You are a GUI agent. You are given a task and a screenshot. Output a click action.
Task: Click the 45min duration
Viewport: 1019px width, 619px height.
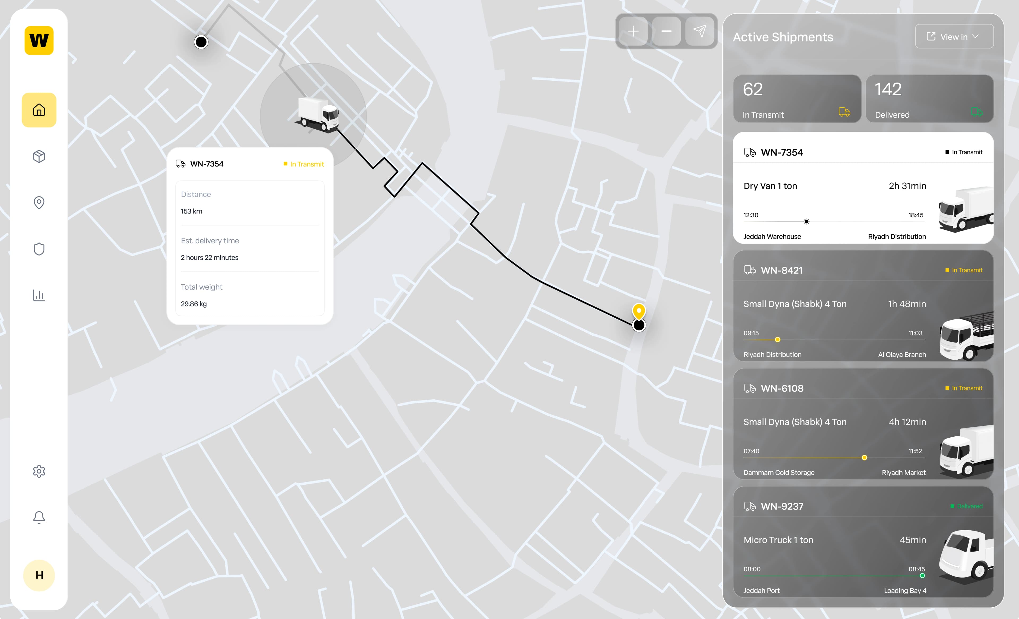[913, 540]
